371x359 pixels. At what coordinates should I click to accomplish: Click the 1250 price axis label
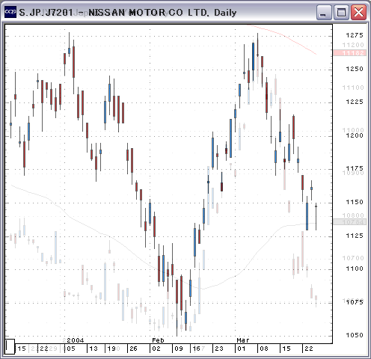355,69
